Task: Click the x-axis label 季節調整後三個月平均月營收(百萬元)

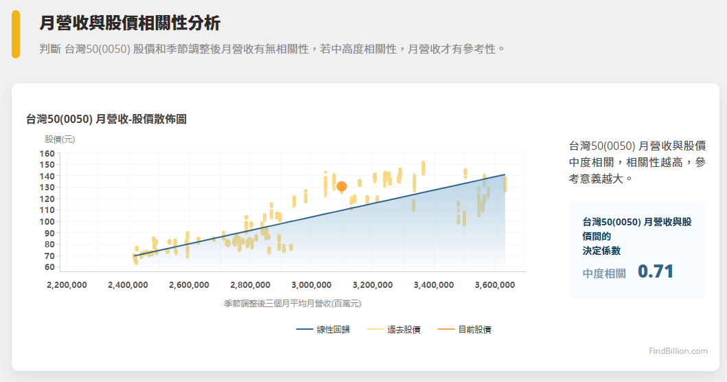Action: pyautogui.click(x=292, y=304)
